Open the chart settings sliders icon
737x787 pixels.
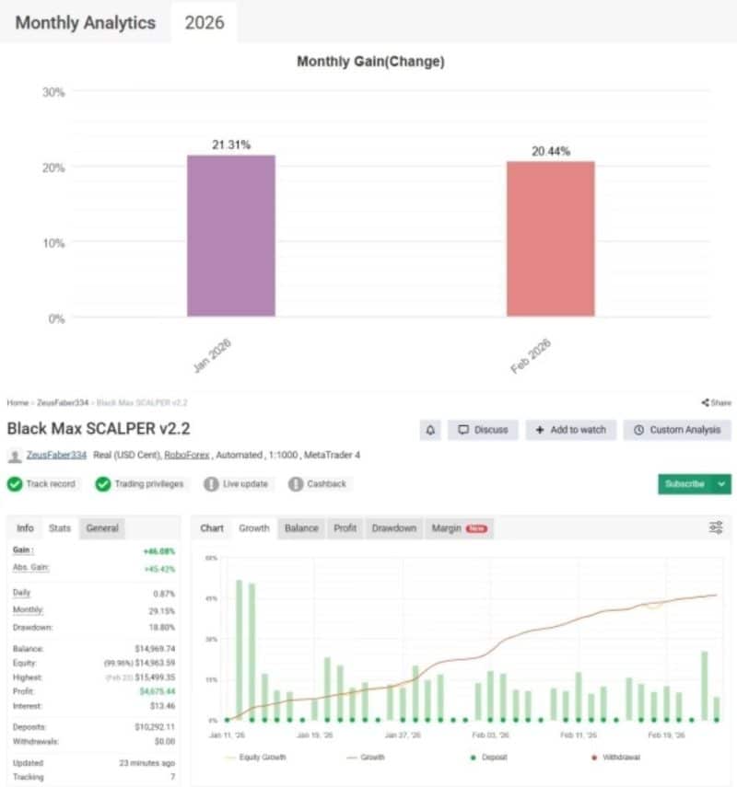pos(716,527)
